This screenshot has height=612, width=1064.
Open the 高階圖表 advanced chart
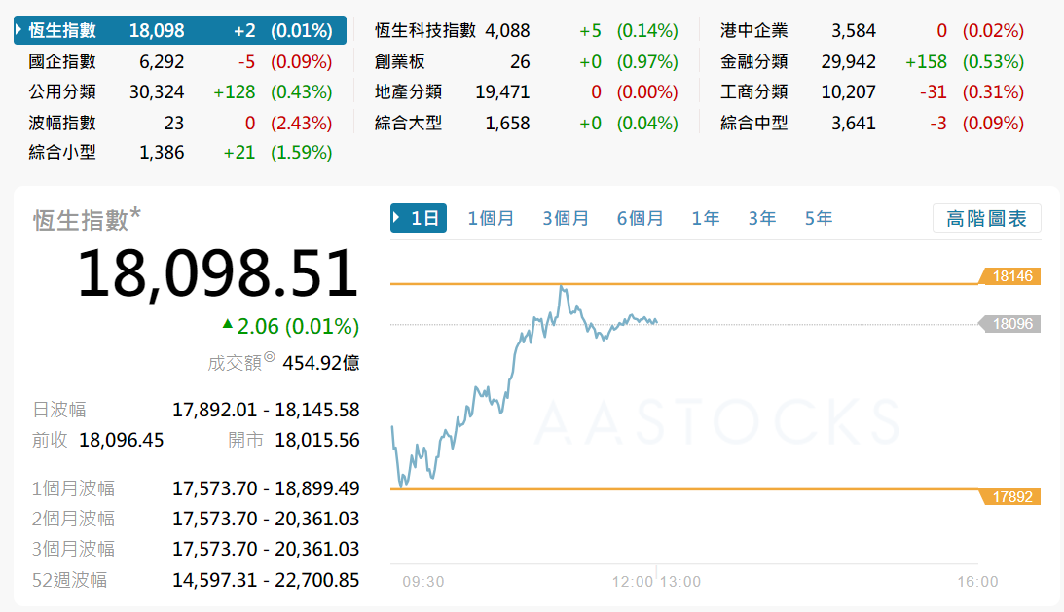986,218
